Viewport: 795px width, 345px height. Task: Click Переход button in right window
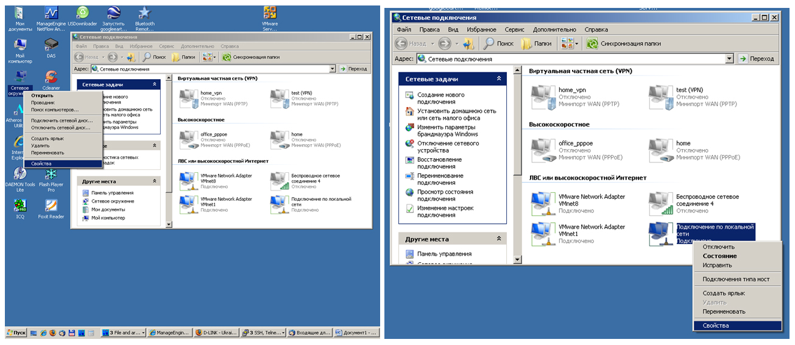(x=756, y=59)
